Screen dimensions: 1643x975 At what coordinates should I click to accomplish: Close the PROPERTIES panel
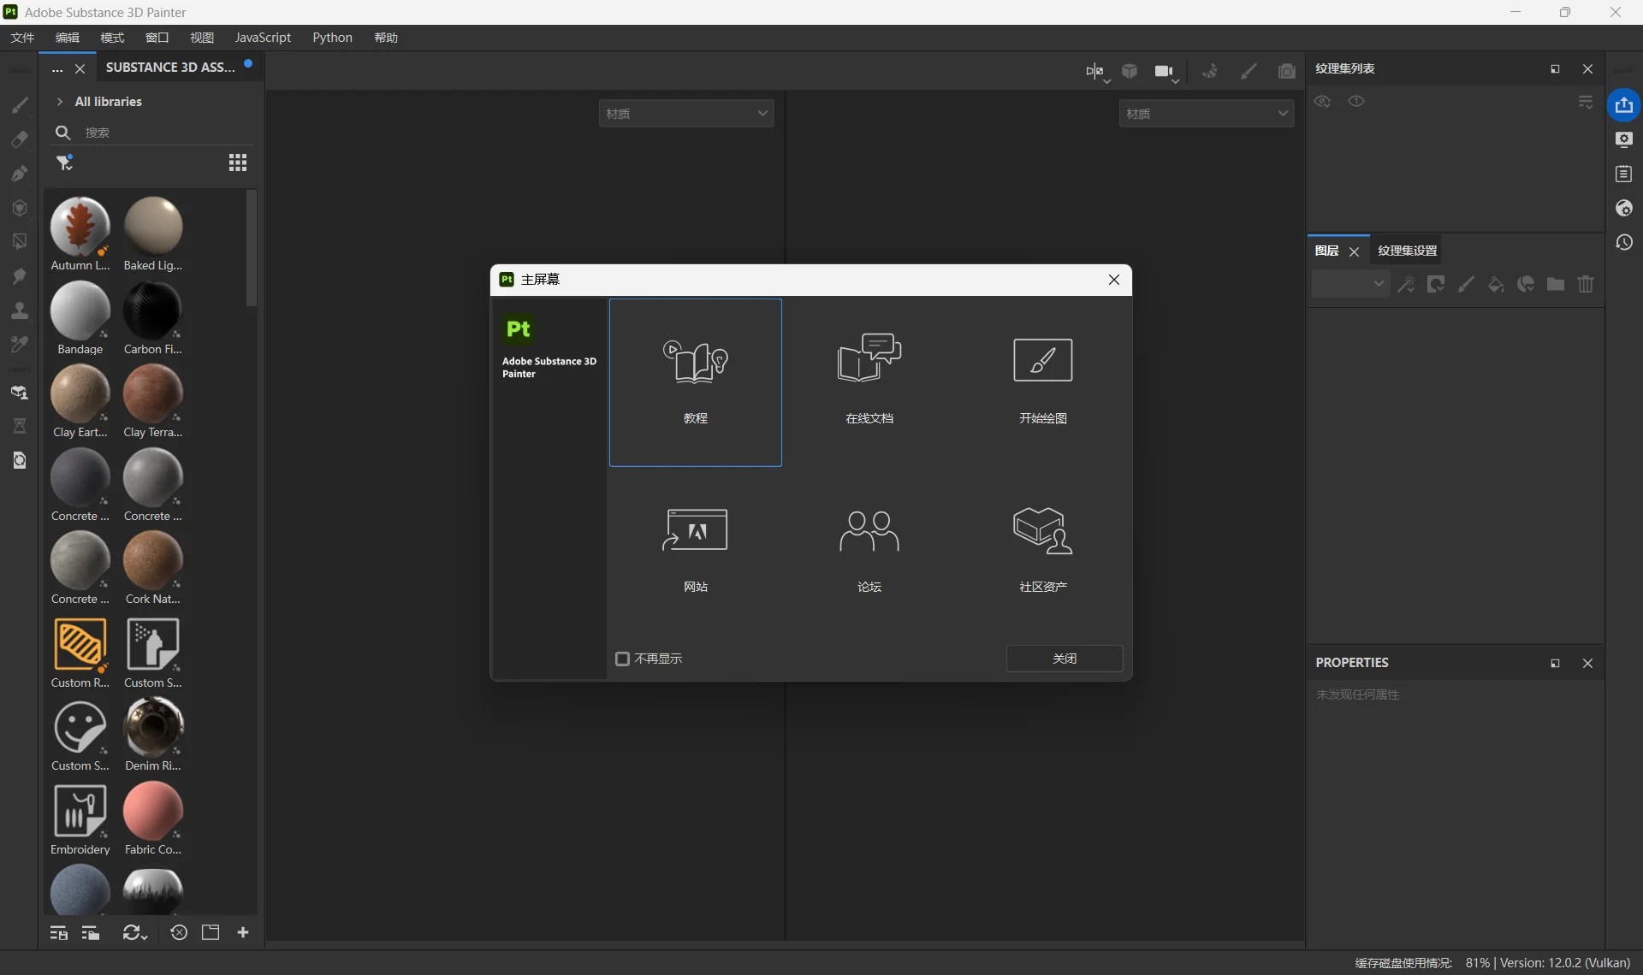click(x=1587, y=664)
